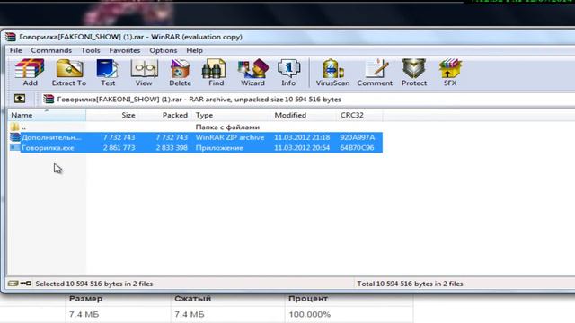Click the Add toolbar icon

(30, 73)
